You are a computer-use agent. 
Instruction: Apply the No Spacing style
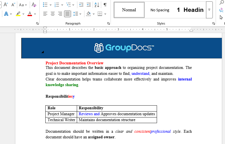pos(160,10)
